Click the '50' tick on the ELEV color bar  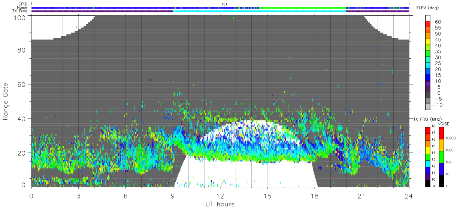pyautogui.click(x=438, y=34)
